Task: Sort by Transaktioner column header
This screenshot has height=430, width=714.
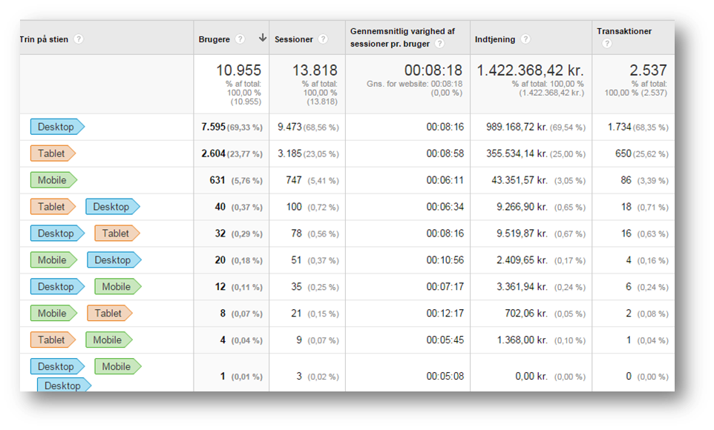Action: pyautogui.click(x=624, y=31)
